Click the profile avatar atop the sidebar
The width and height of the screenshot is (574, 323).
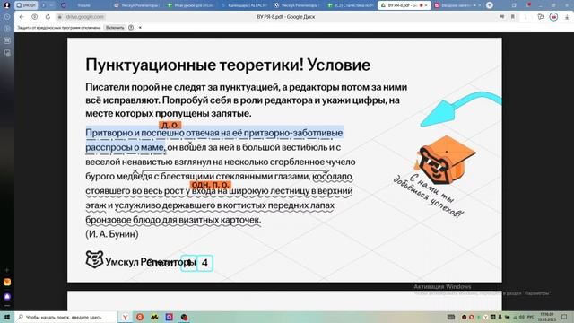6,5
